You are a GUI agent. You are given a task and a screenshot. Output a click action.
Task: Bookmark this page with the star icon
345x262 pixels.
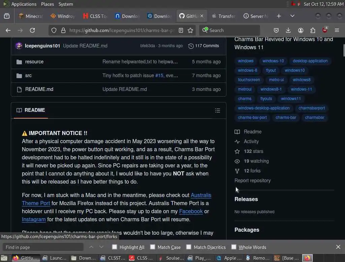191,30
